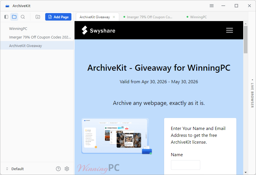Minimize the ArchiveKit window
256x175 pixels.
tap(223, 6)
